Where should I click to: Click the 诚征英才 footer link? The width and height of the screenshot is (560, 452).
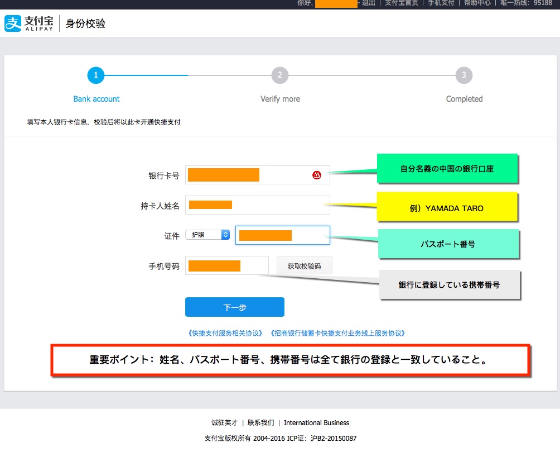click(x=225, y=422)
